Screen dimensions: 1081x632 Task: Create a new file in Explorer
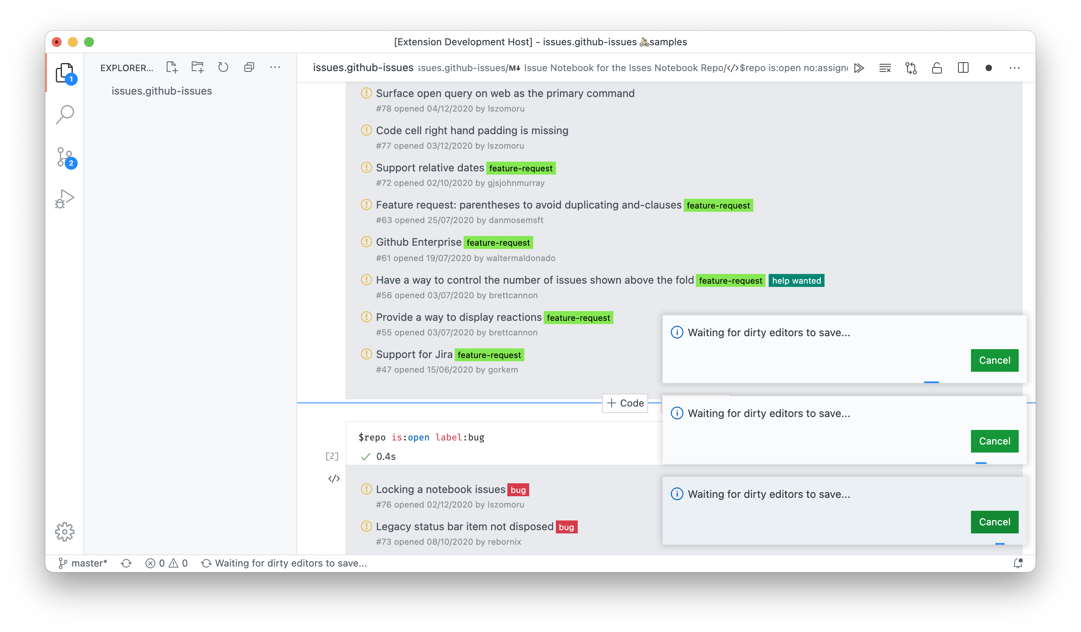point(172,67)
